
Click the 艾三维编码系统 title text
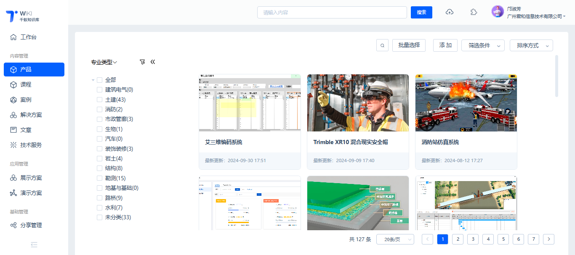tap(224, 142)
